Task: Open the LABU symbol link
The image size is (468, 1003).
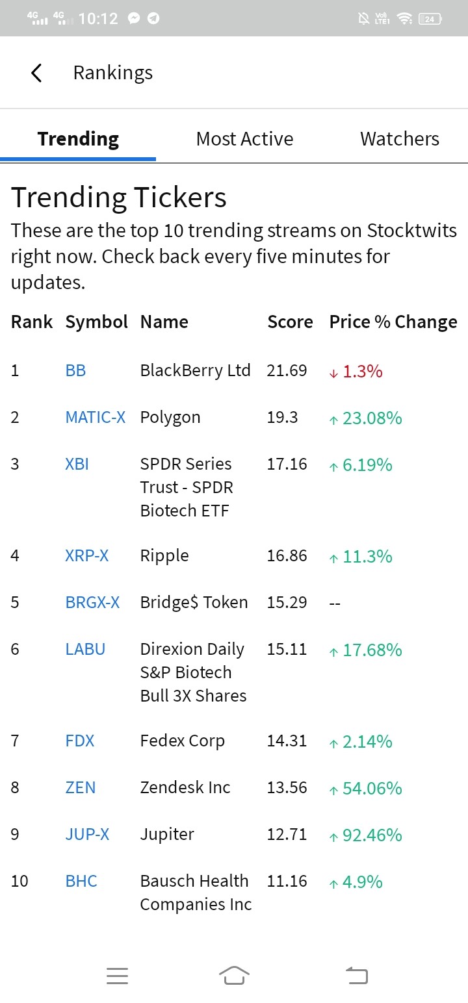Action: [85, 649]
